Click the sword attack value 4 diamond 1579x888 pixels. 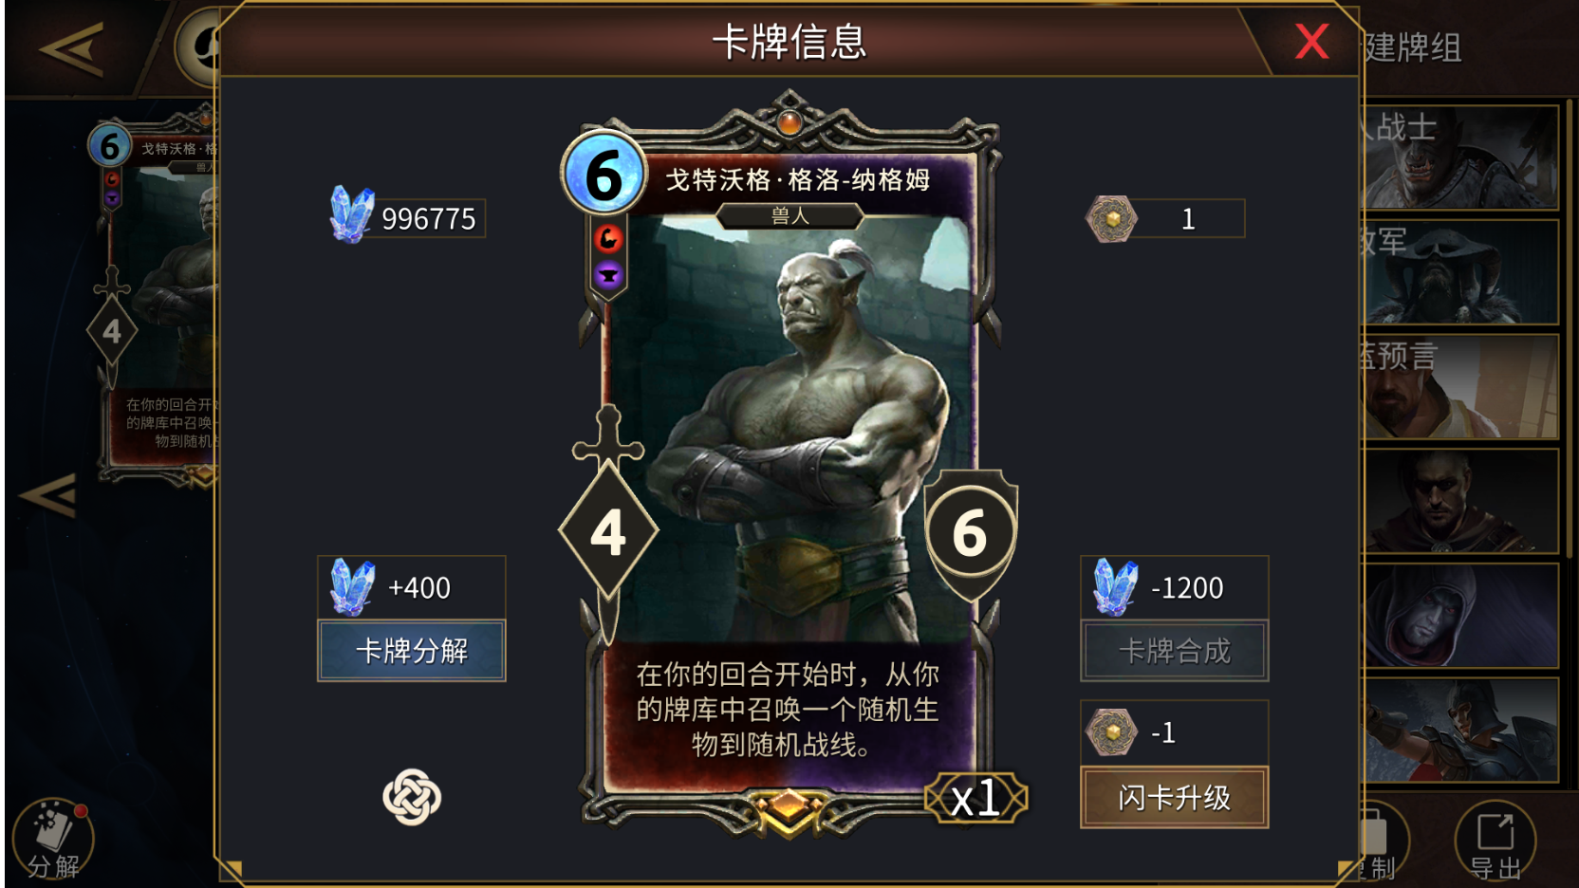click(x=608, y=531)
